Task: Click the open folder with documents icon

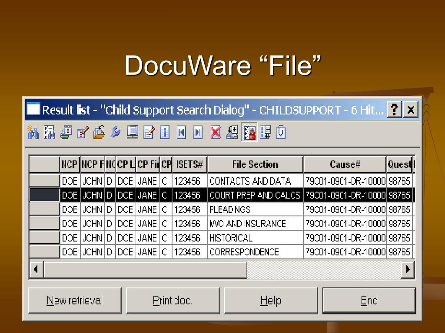Action: click(x=99, y=132)
